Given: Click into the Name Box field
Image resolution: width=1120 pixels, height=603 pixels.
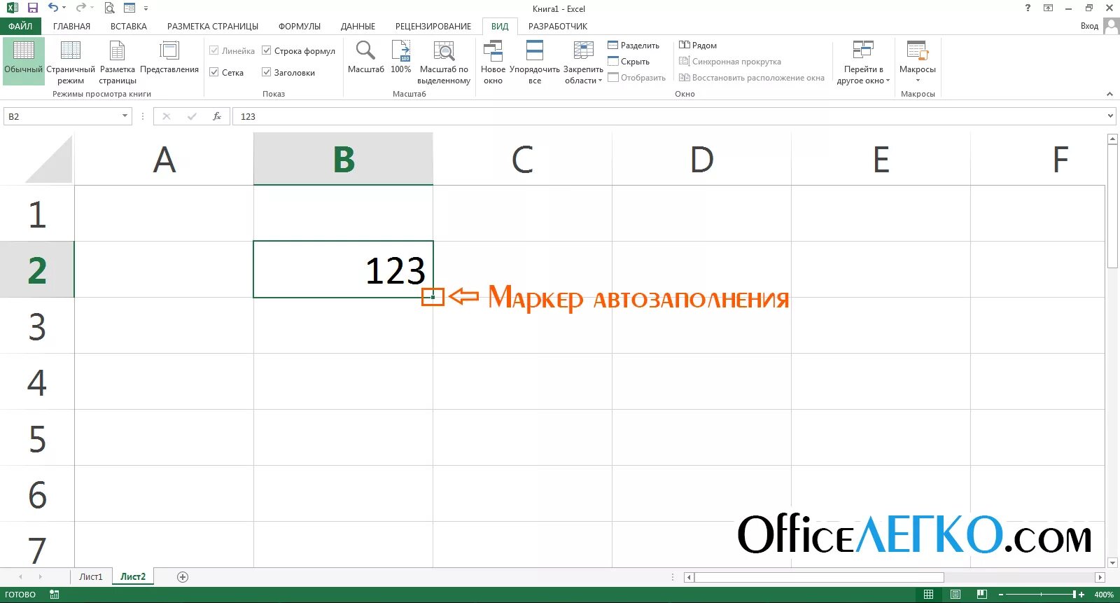Looking at the screenshot, I should click(x=62, y=116).
